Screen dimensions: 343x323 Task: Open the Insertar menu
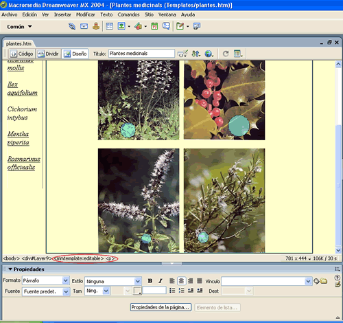tap(62, 14)
